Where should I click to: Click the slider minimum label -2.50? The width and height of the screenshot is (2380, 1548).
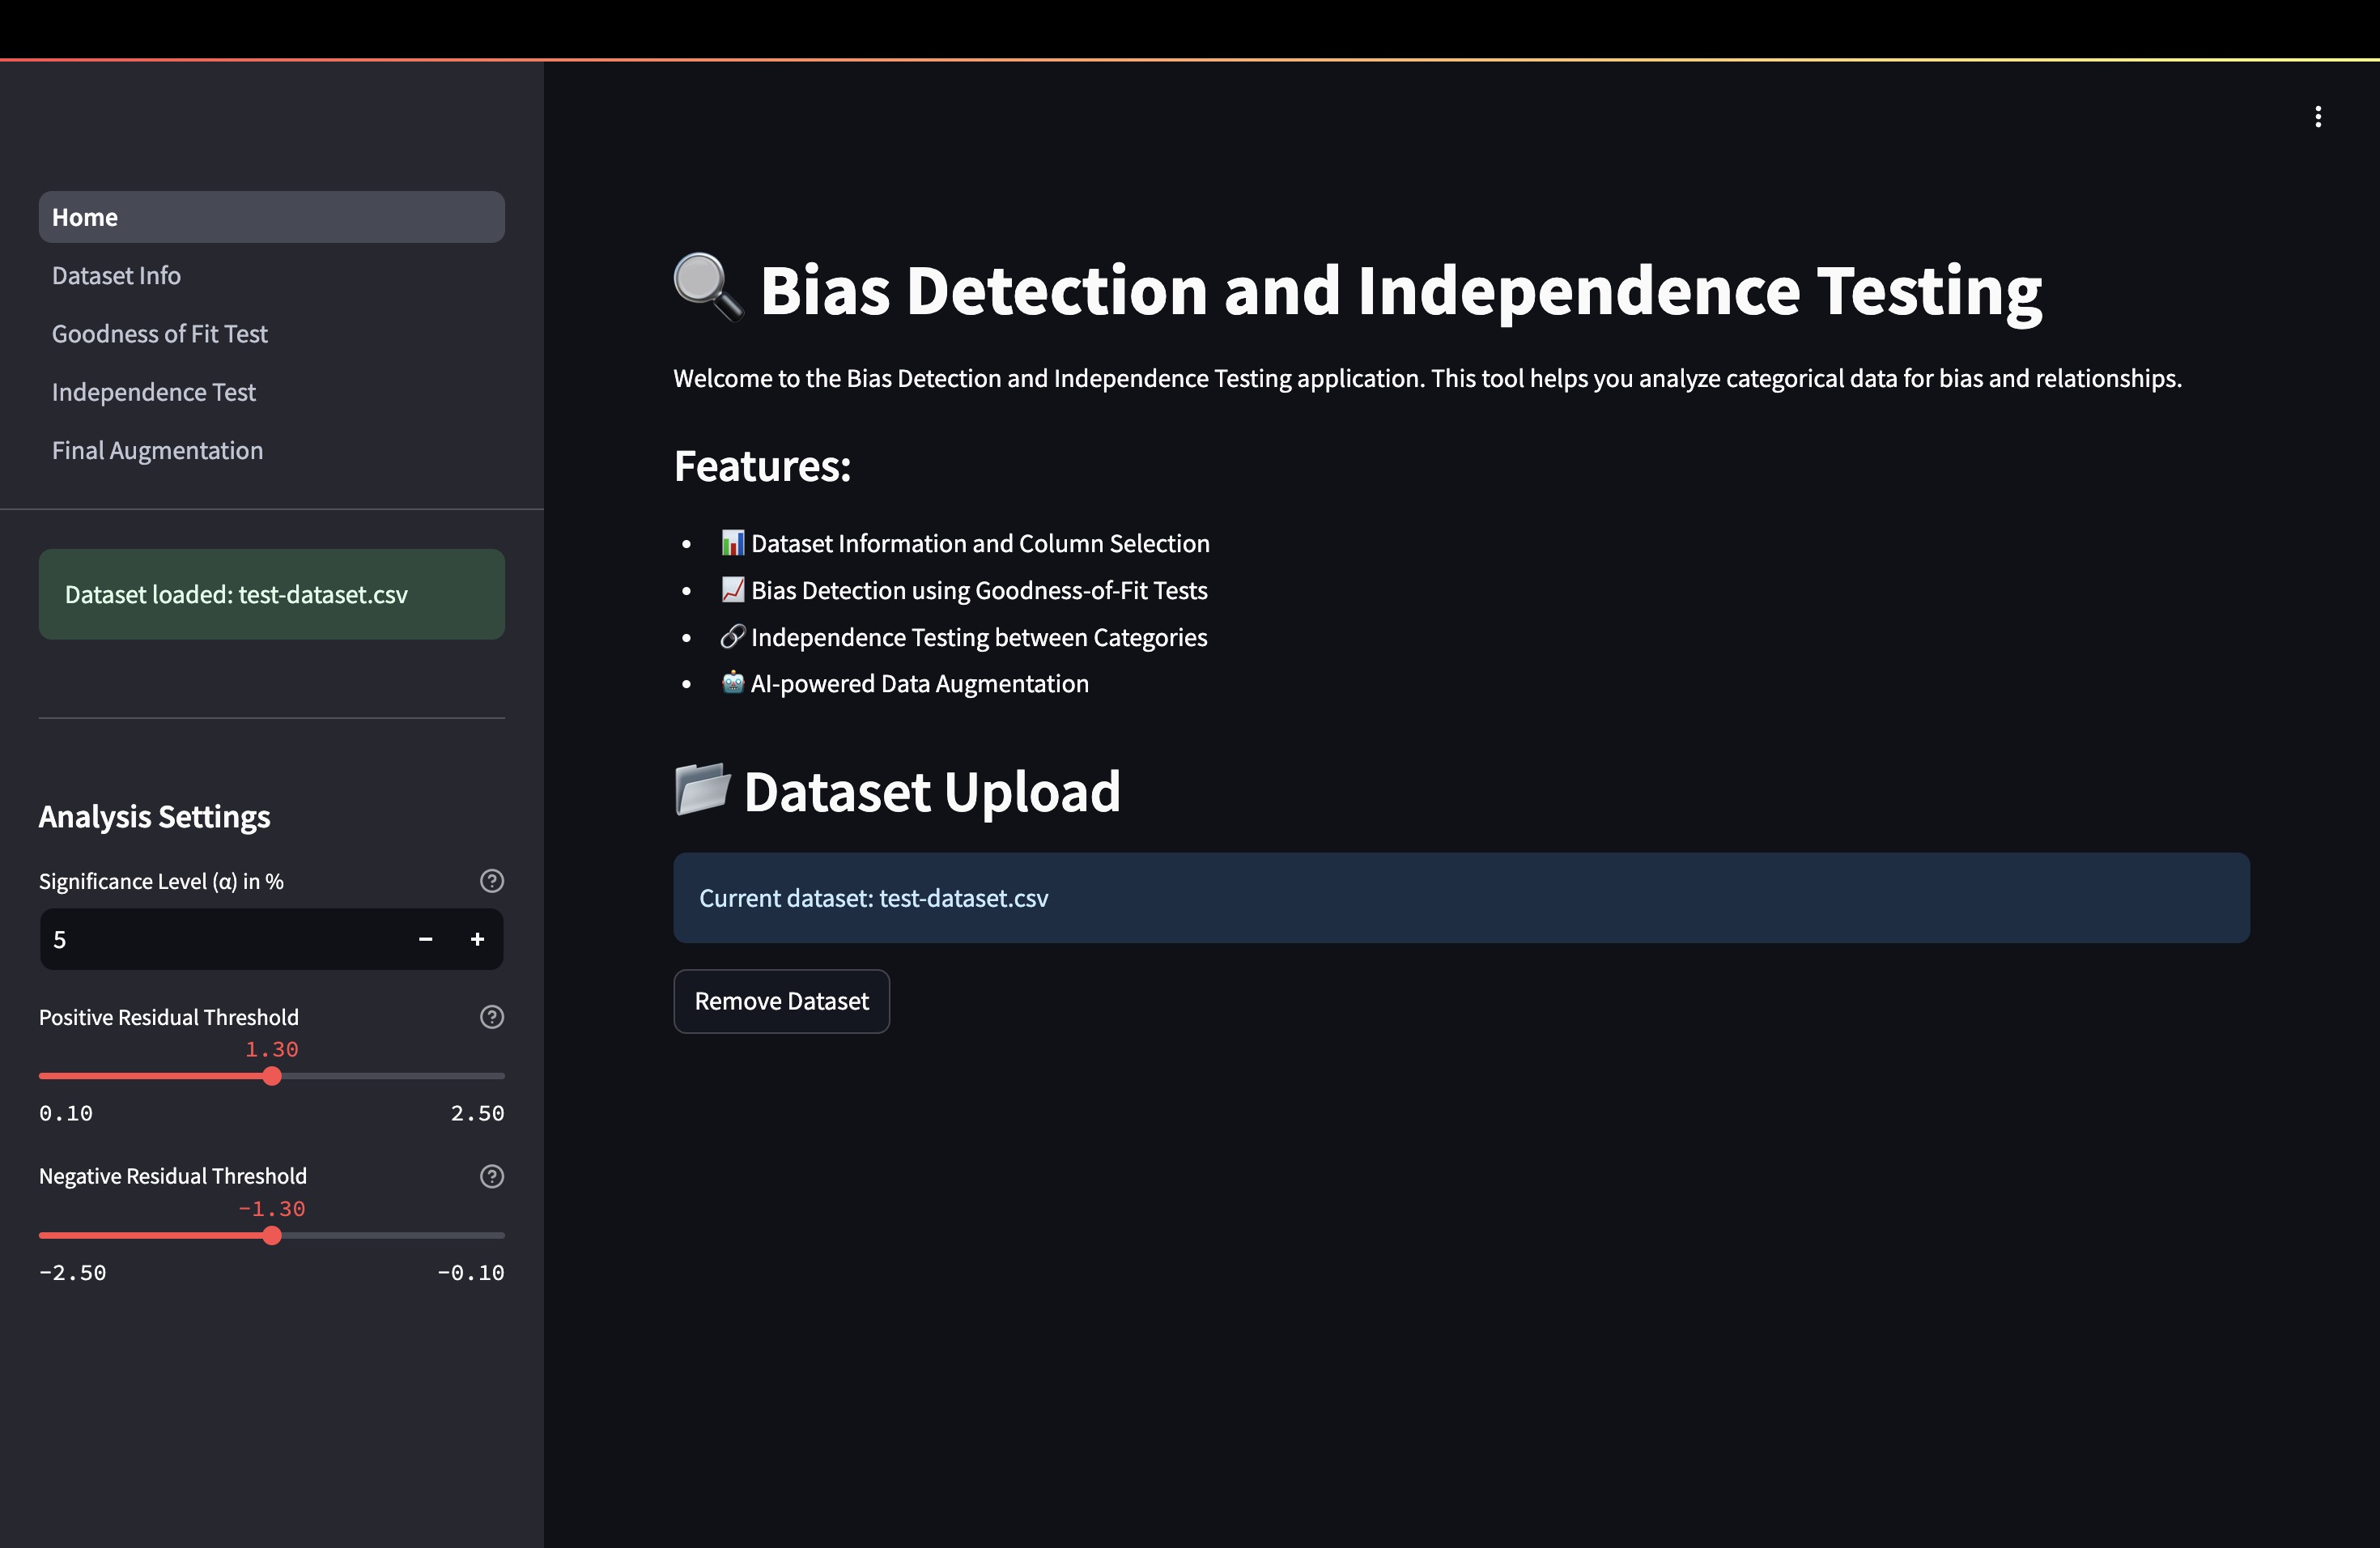point(72,1272)
